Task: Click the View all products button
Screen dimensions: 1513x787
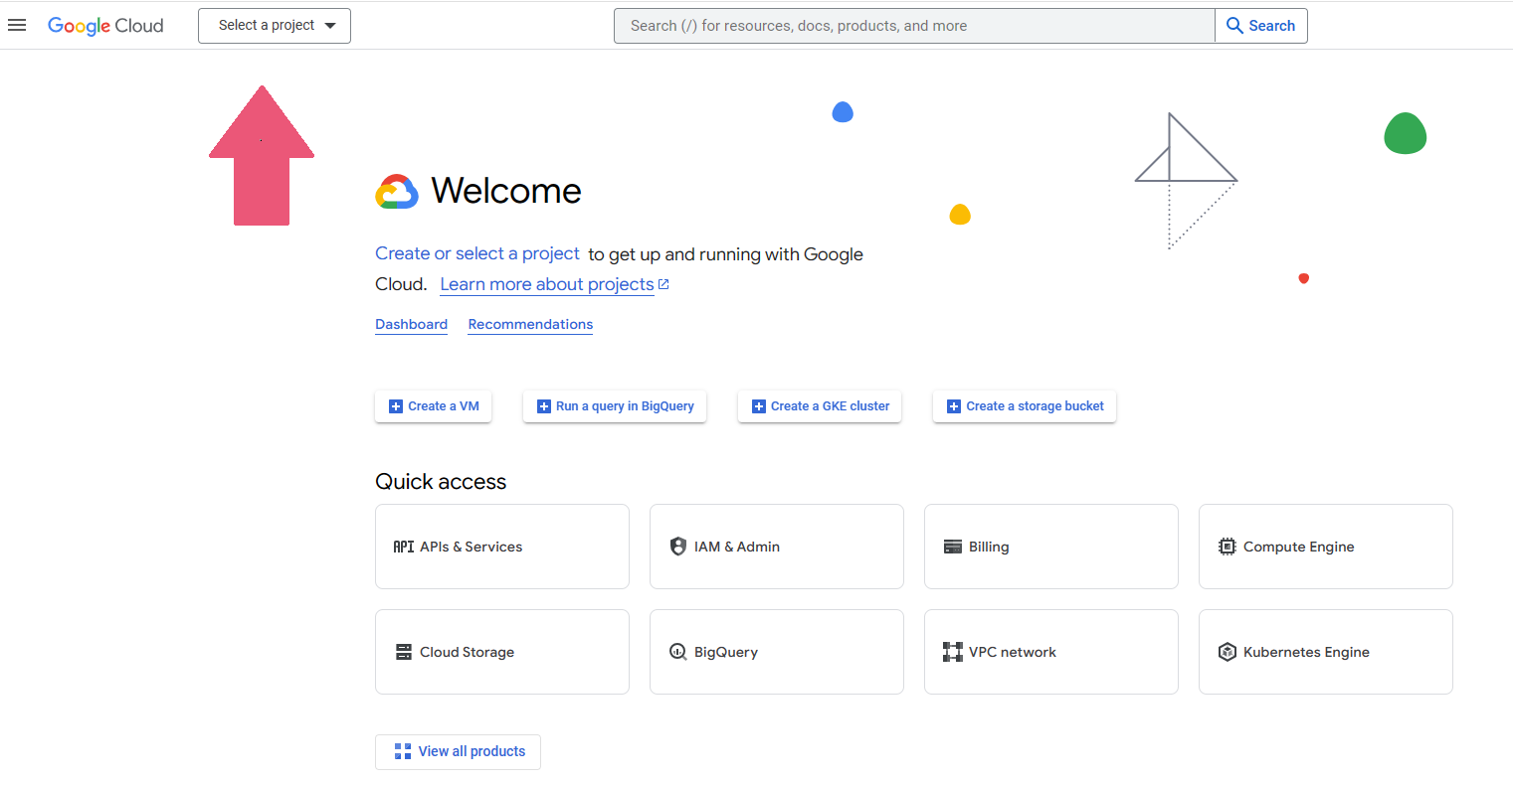Action: coord(458,752)
